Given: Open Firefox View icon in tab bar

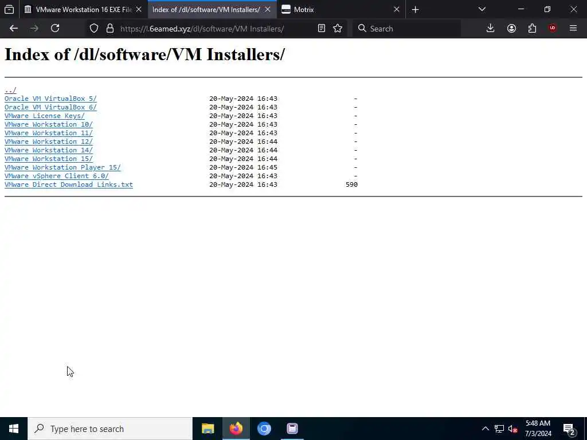Looking at the screenshot, I should [x=9, y=9].
